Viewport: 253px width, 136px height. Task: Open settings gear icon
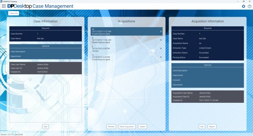click(x=243, y=6)
